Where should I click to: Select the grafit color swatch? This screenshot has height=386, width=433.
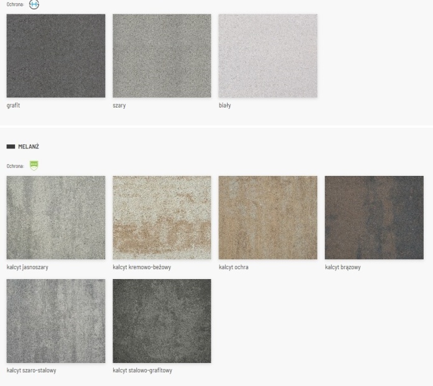pyautogui.click(x=55, y=56)
